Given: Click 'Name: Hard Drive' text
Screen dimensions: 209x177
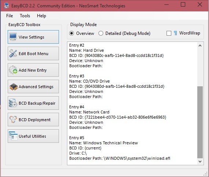Looking at the screenshot, I should tap(86, 50).
